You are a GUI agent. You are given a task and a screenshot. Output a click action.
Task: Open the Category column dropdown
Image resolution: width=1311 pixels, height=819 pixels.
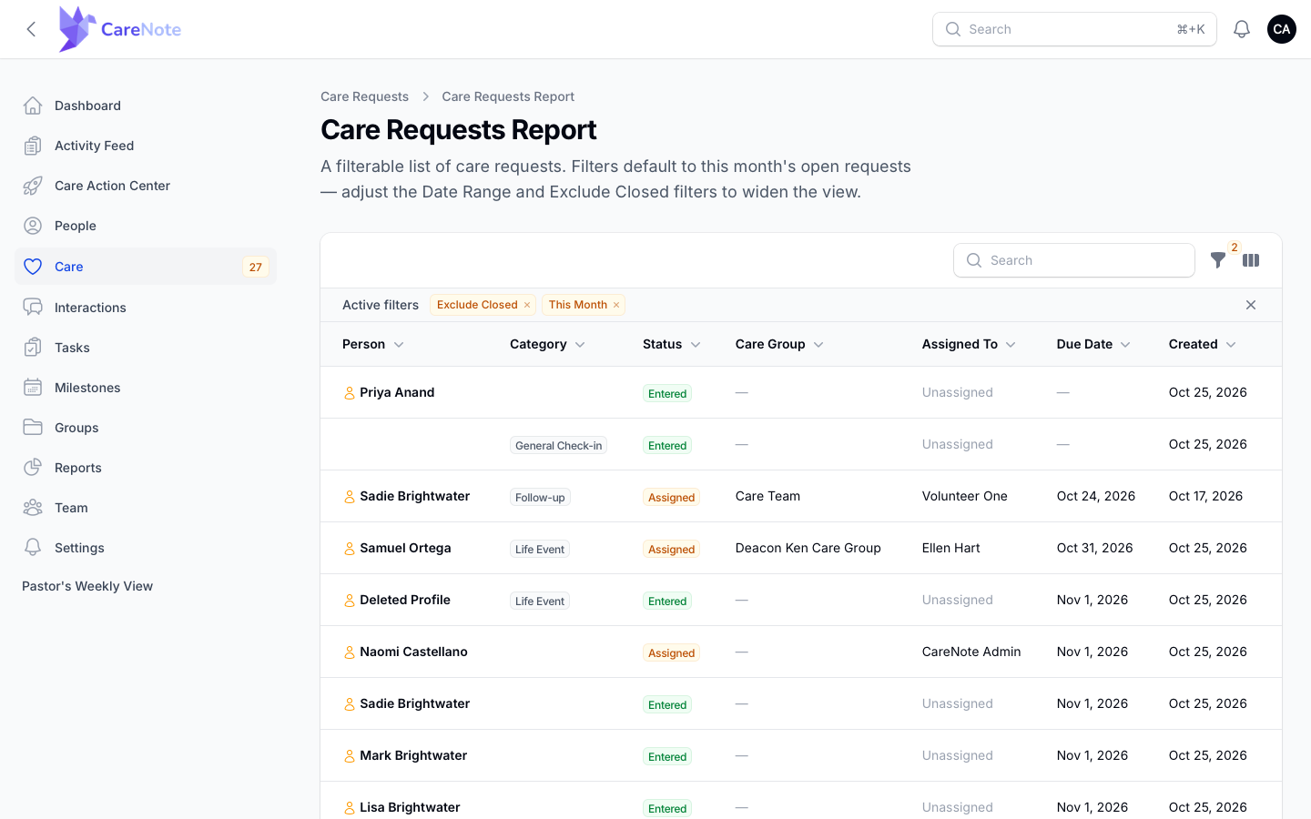pos(580,345)
